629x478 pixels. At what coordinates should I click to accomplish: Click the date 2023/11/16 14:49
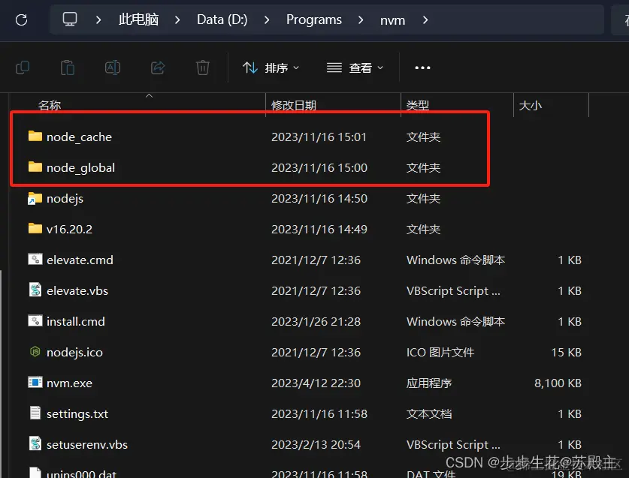(319, 229)
